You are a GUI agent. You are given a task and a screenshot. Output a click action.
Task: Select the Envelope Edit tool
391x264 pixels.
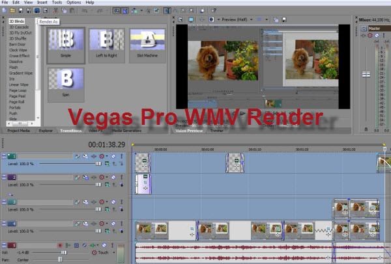point(175,10)
